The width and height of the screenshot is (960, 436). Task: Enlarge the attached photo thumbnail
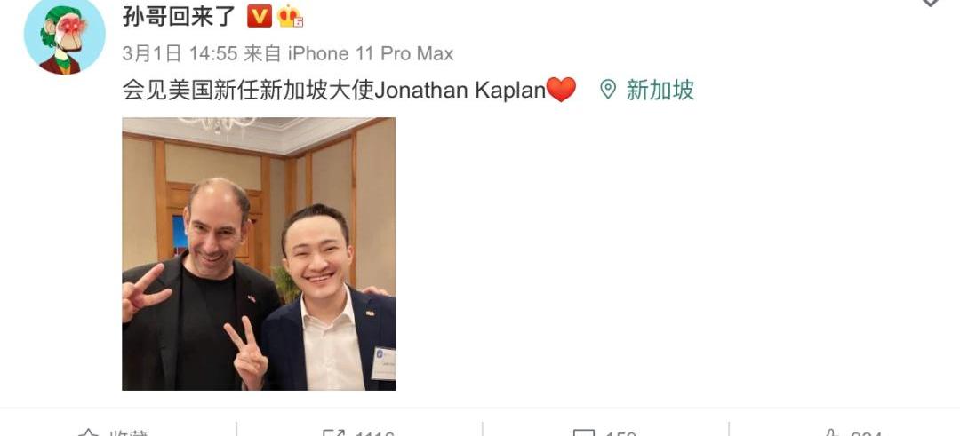point(259,254)
